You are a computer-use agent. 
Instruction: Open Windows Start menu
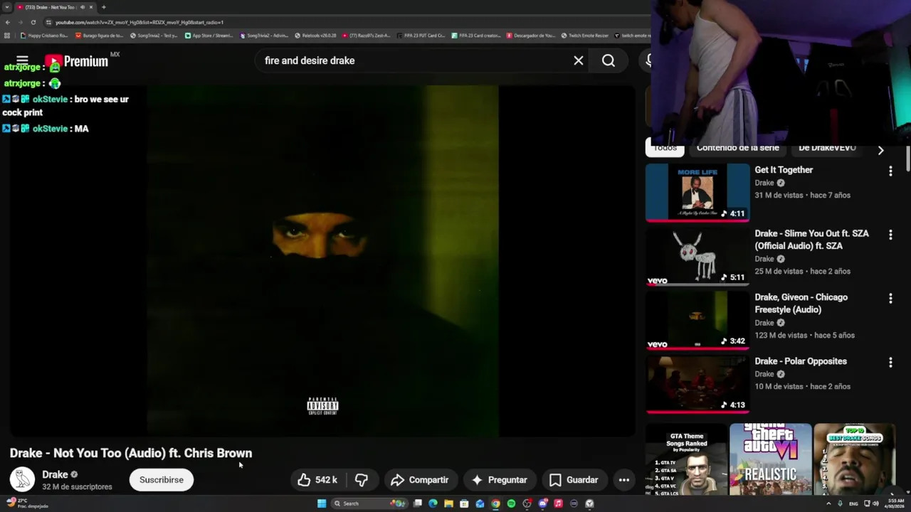tap(322, 503)
